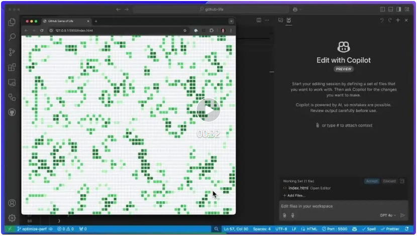Screen dimensions: 417x236
Task: Select index.html in the Working Set
Action: pos(298,188)
